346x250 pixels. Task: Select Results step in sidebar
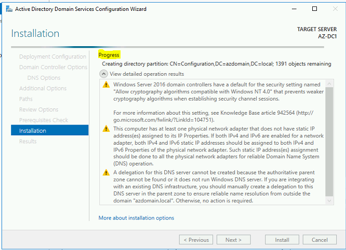pyautogui.click(x=28, y=141)
